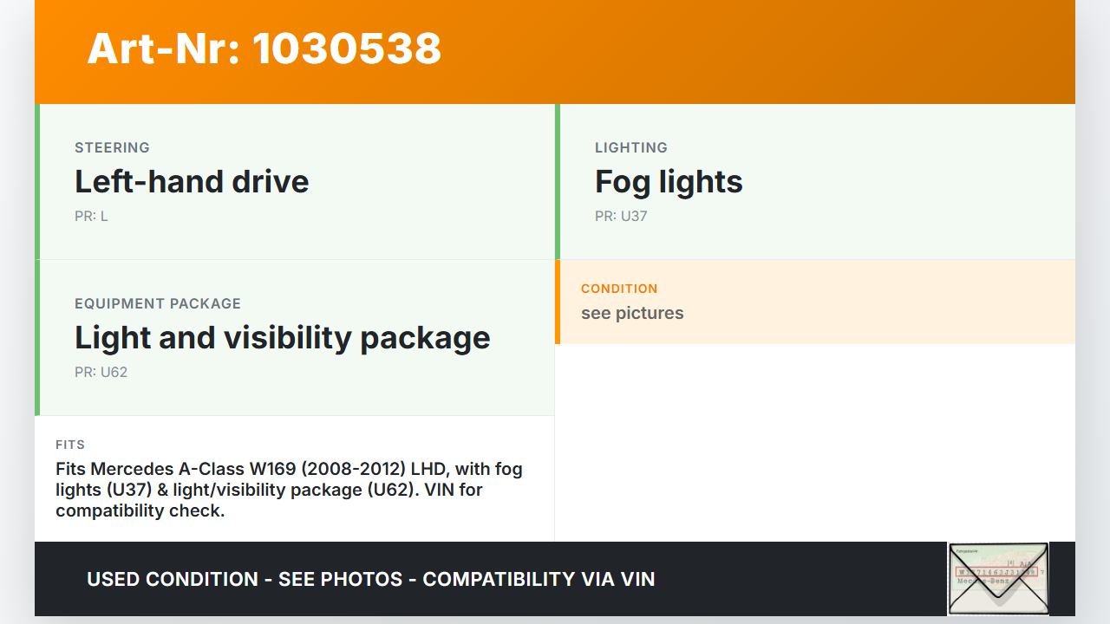
Task: Click the Mercedes A-Class W169 fitment description
Action: (289, 490)
